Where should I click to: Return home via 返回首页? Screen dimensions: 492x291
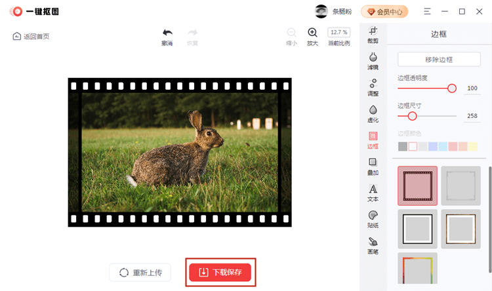(31, 37)
